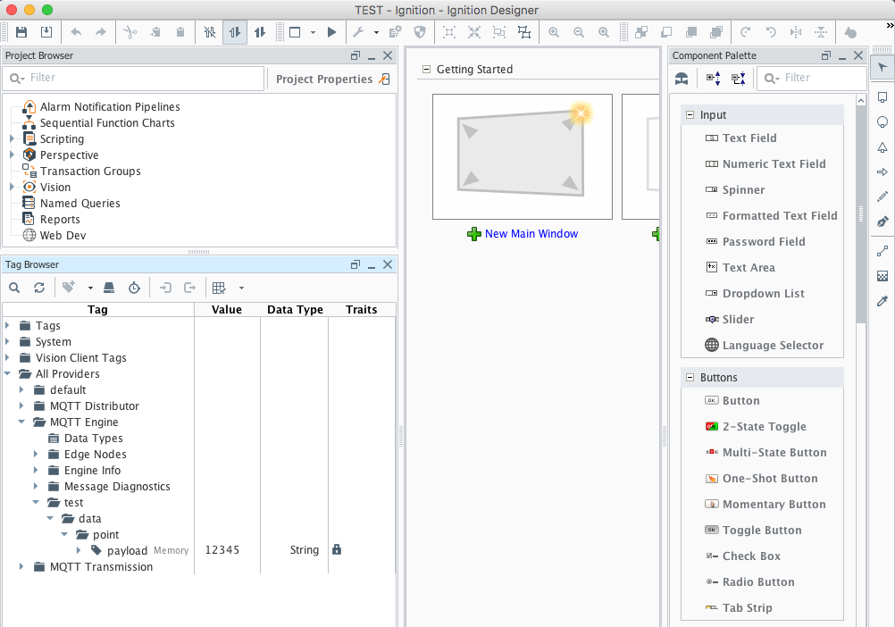Show hidden toolbar items with the overflow chevron

click(x=890, y=25)
